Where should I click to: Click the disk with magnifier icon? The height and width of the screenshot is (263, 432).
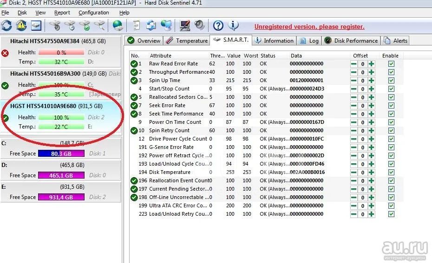point(99,26)
